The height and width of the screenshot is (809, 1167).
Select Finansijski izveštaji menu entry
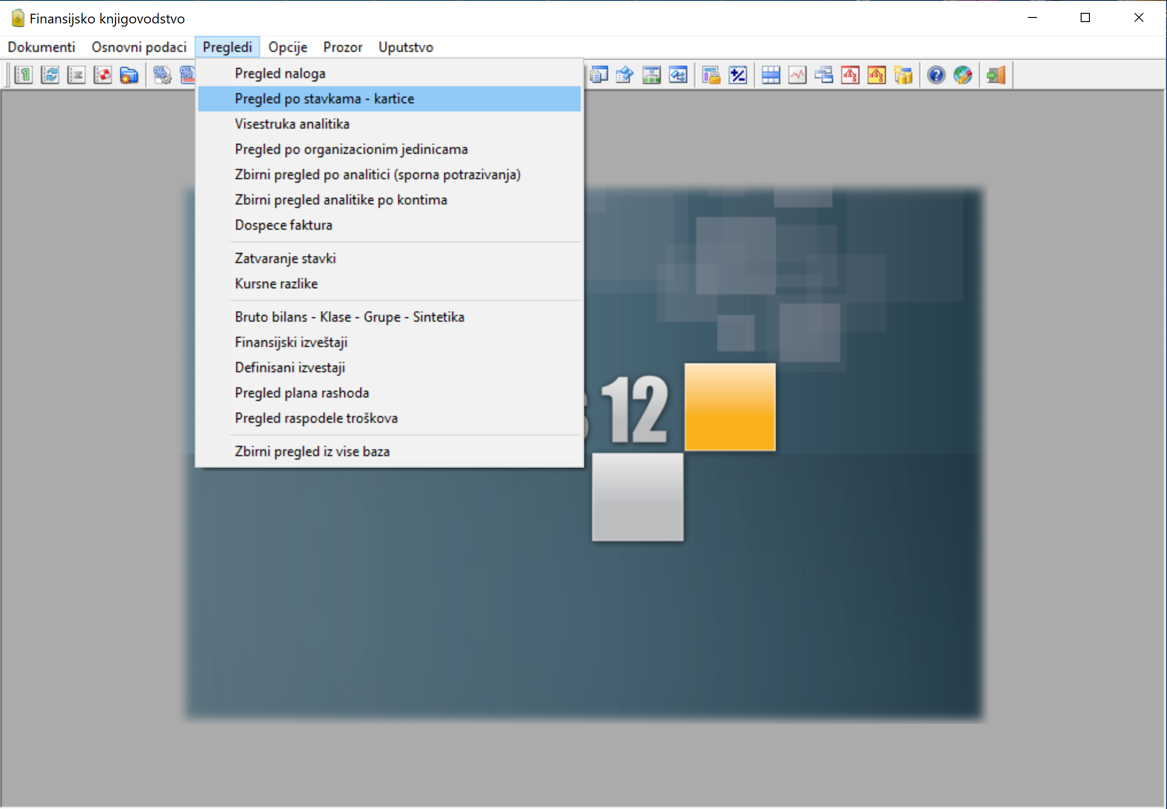389,343
